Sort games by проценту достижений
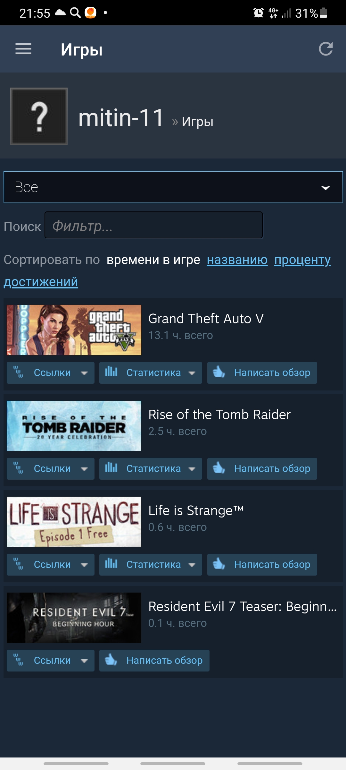The image size is (346, 770). point(302,260)
